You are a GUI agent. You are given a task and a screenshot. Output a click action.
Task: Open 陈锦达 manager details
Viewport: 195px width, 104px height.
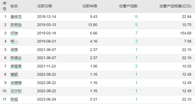click(16, 58)
